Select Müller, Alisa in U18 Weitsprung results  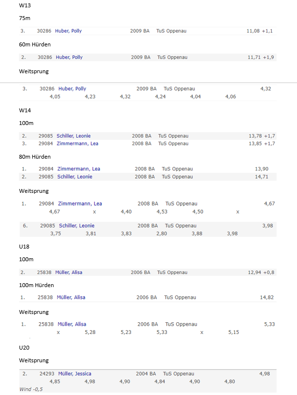(x=72, y=324)
